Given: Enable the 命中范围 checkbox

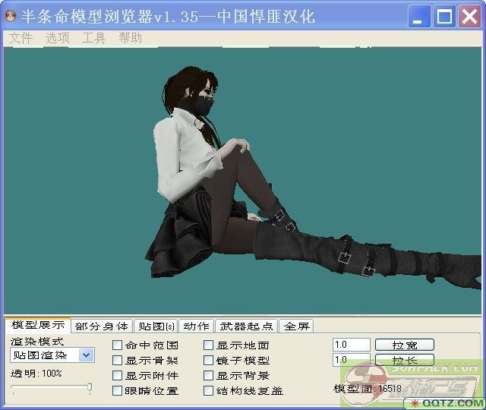Looking at the screenshot, I should pyautogui.click(x=117, y=345).
